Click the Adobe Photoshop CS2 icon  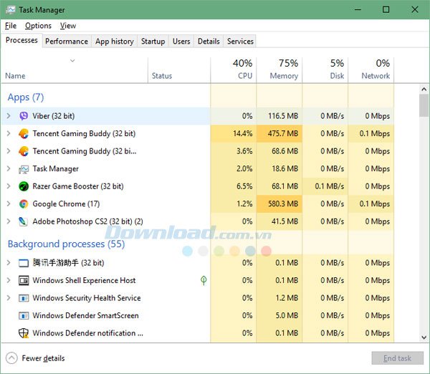(x=24, y=221)
